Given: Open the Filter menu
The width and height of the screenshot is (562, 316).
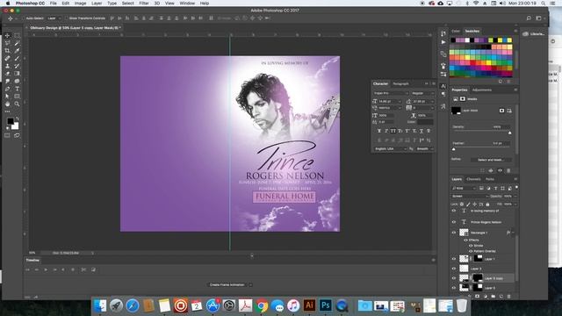Looking at the screenshot, I should tap(144, 4).
